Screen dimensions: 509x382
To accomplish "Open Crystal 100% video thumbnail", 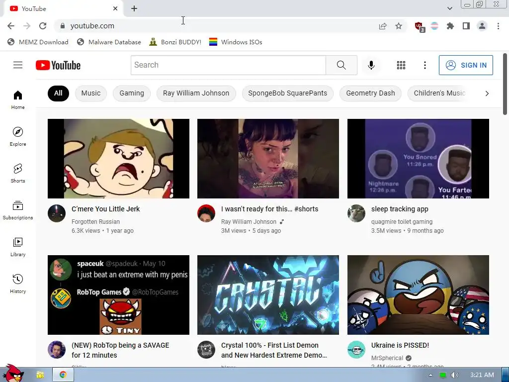I will [x=268, y=294].
